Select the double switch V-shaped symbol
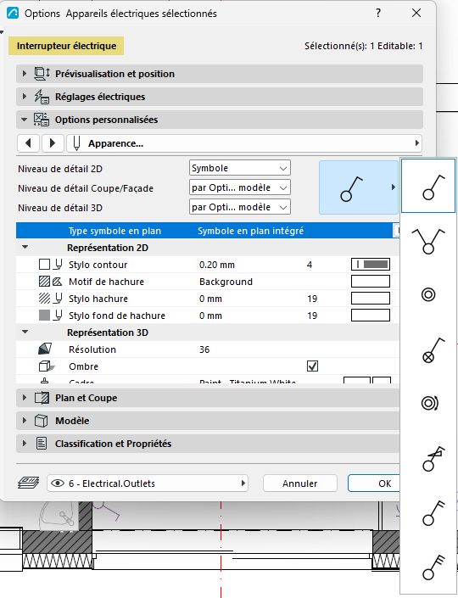The width and height of the screenshot is (458, 598). 428,241
